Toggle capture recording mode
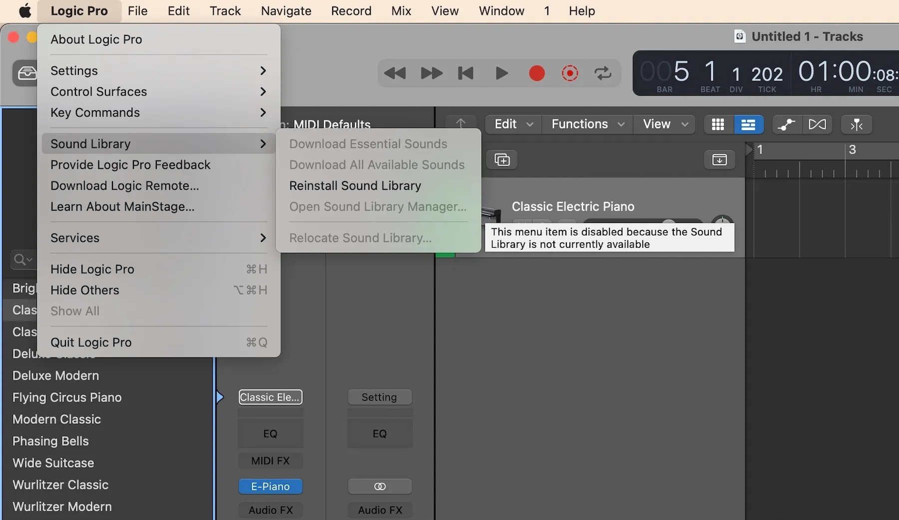This screenshot has height=520, width=899. 569,73
